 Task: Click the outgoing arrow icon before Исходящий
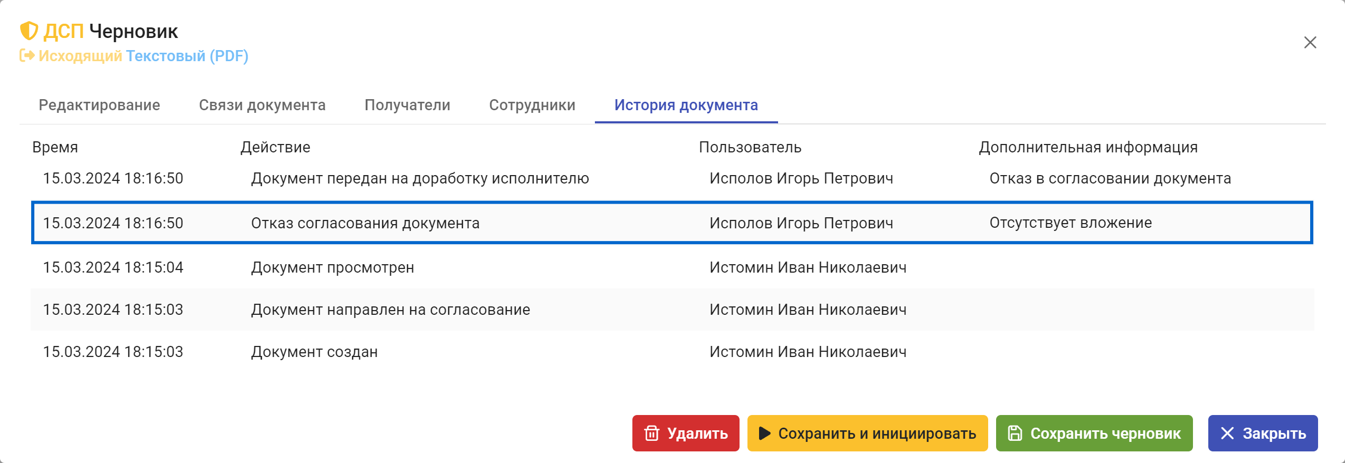(27, 55)
